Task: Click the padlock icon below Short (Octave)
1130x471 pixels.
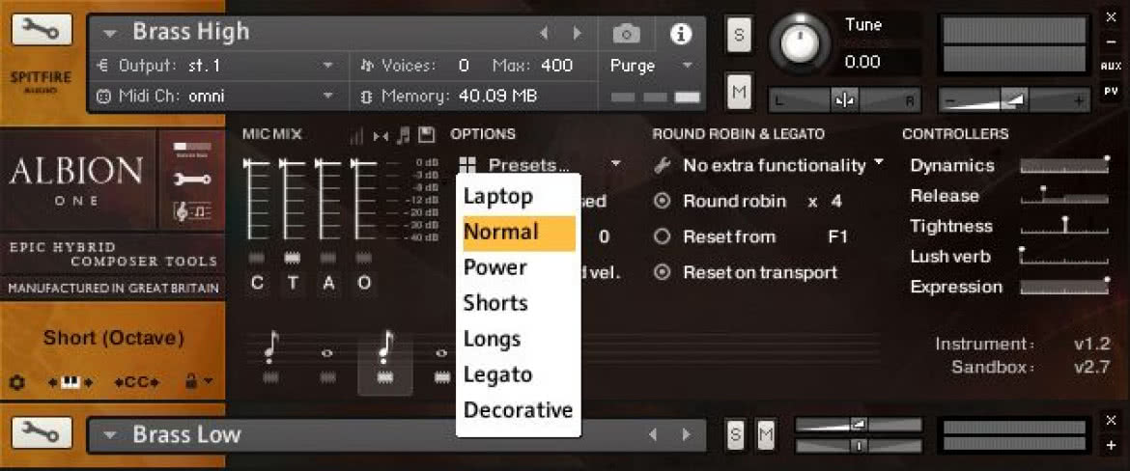Action: click(x=191, y=381)
